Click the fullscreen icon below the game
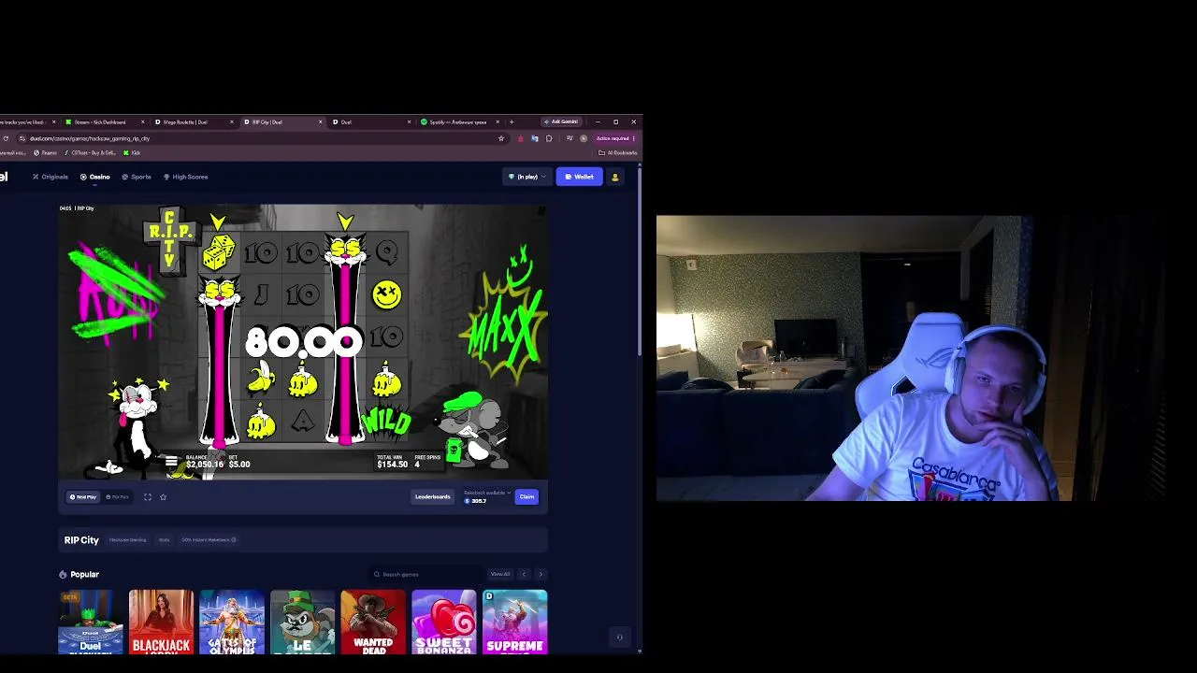The image size is (1197, 673). [148, 497]
